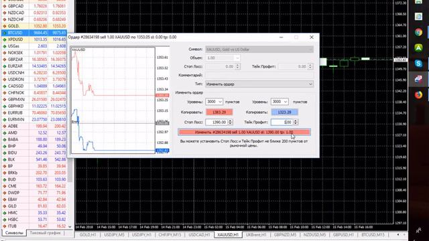Select the GBPMXN row in Market Watch
Viewport: 429px width, 241px height.
tap(34, 100)
